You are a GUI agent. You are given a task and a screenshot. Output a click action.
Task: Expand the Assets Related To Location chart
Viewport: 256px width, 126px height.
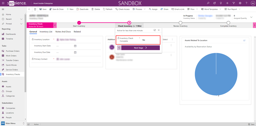click(x=244, y=40)
